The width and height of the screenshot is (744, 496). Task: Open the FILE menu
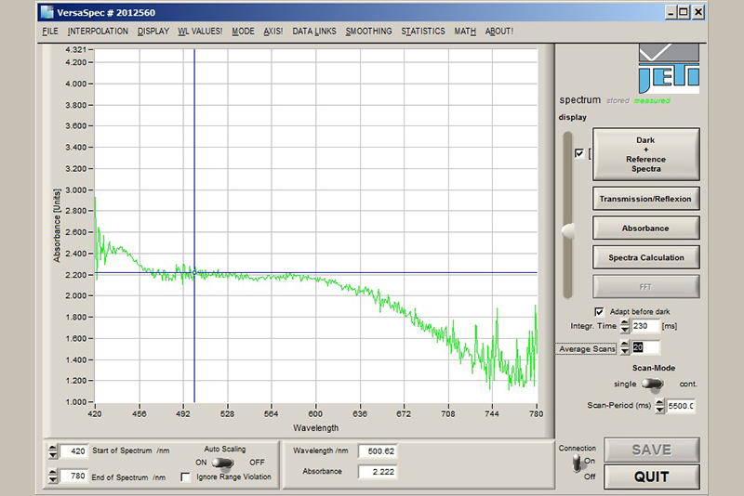(50, 32)
